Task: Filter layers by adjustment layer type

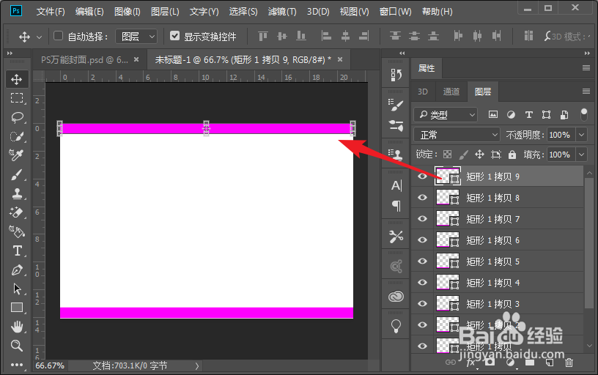Action: (511, 114)
